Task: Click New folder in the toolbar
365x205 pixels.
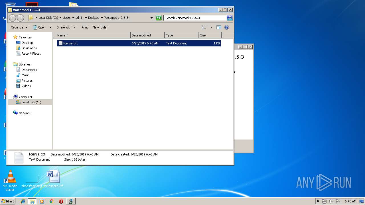Action: [100, 27]
